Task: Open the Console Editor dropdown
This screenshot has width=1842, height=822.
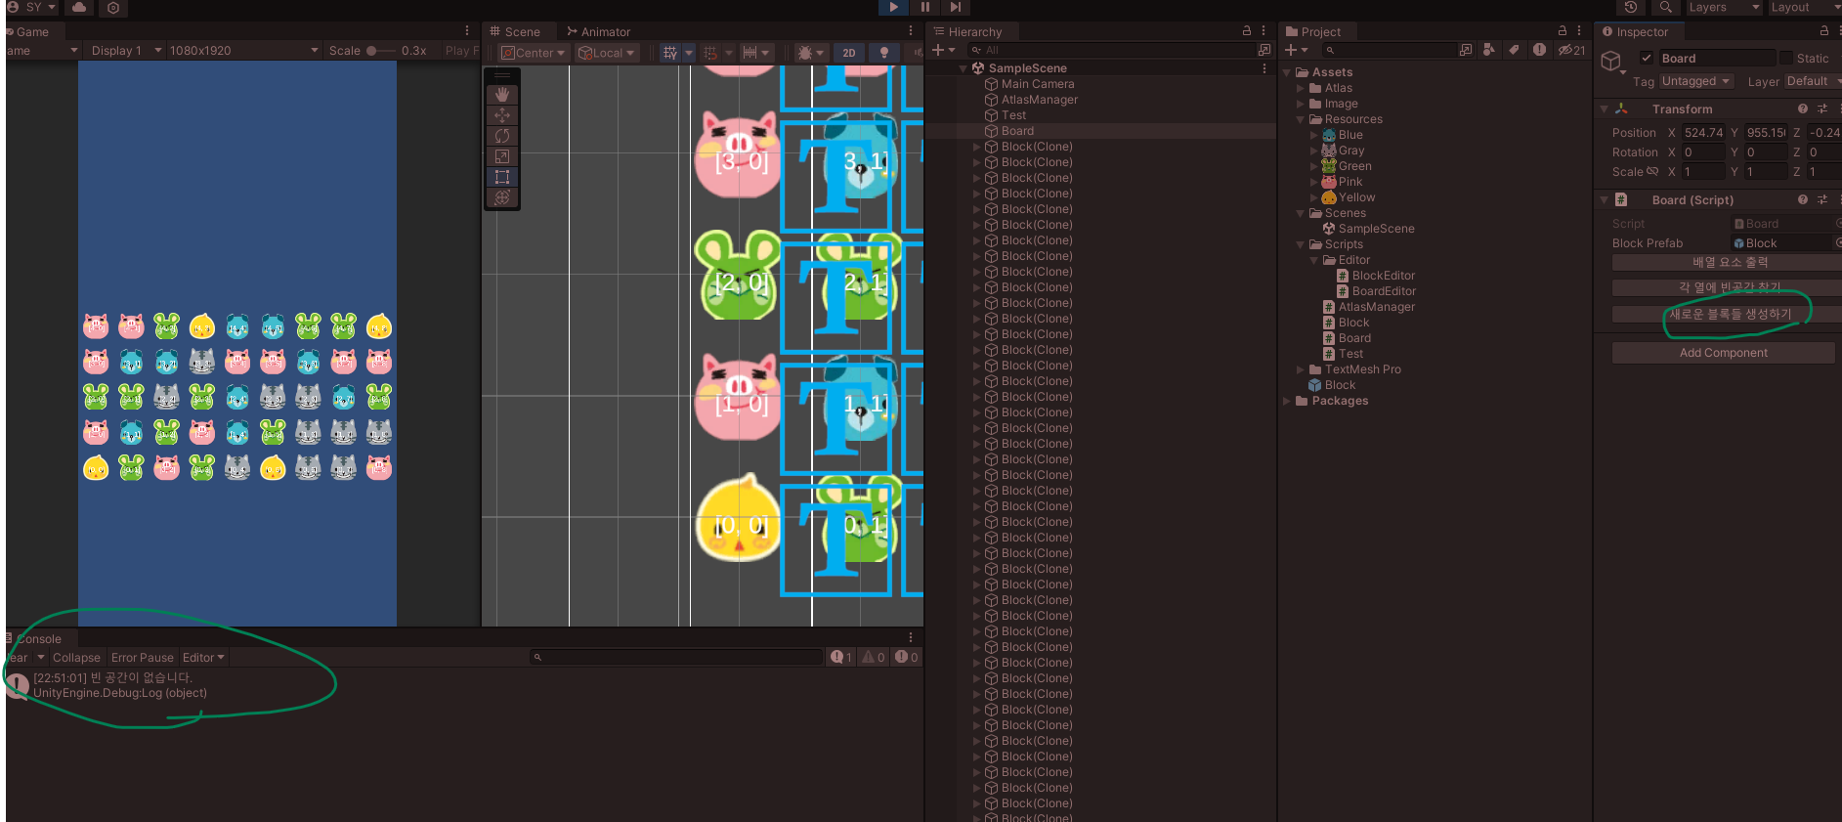Action: tap(203, 658)
